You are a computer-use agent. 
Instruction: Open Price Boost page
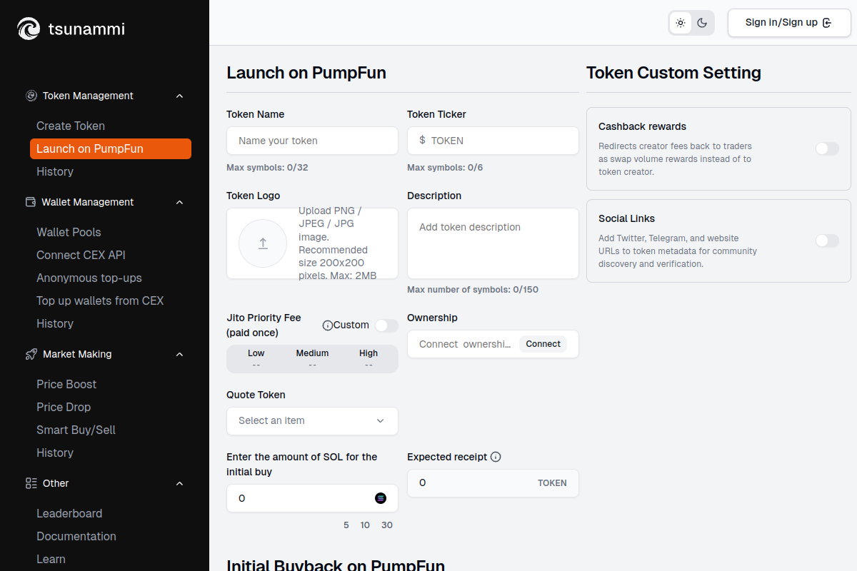tap(66, 384)
